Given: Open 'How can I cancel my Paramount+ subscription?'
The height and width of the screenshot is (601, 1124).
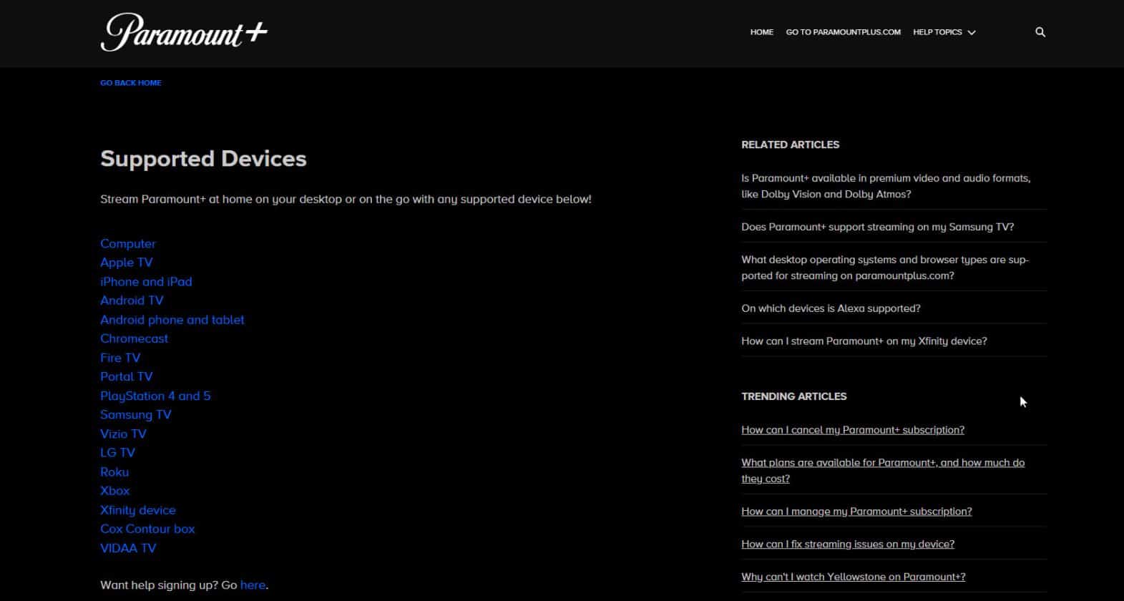Looking at the screenshot, I should point(852,430).
